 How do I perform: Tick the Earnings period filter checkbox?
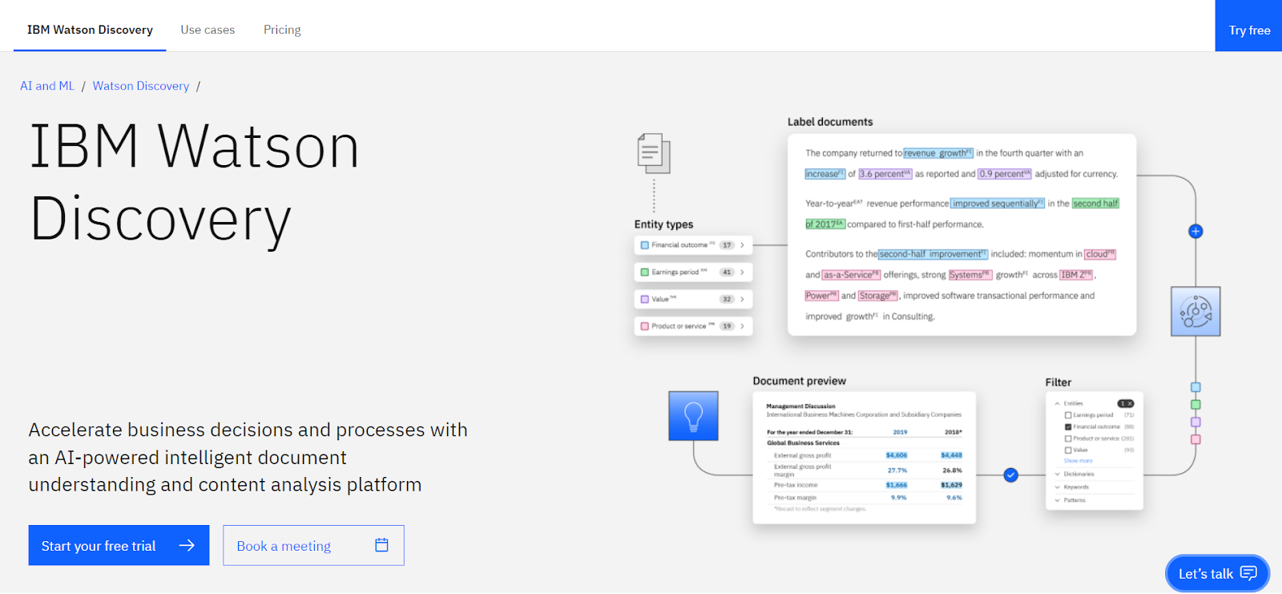(1068, 415)
